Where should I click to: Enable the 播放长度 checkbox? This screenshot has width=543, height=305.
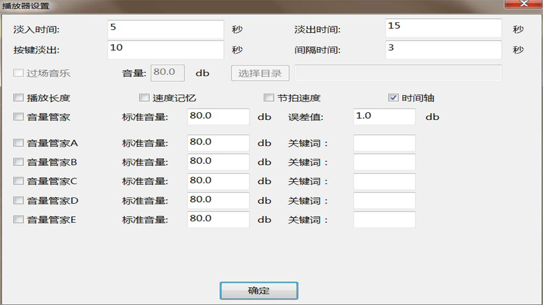click(18, 97)
